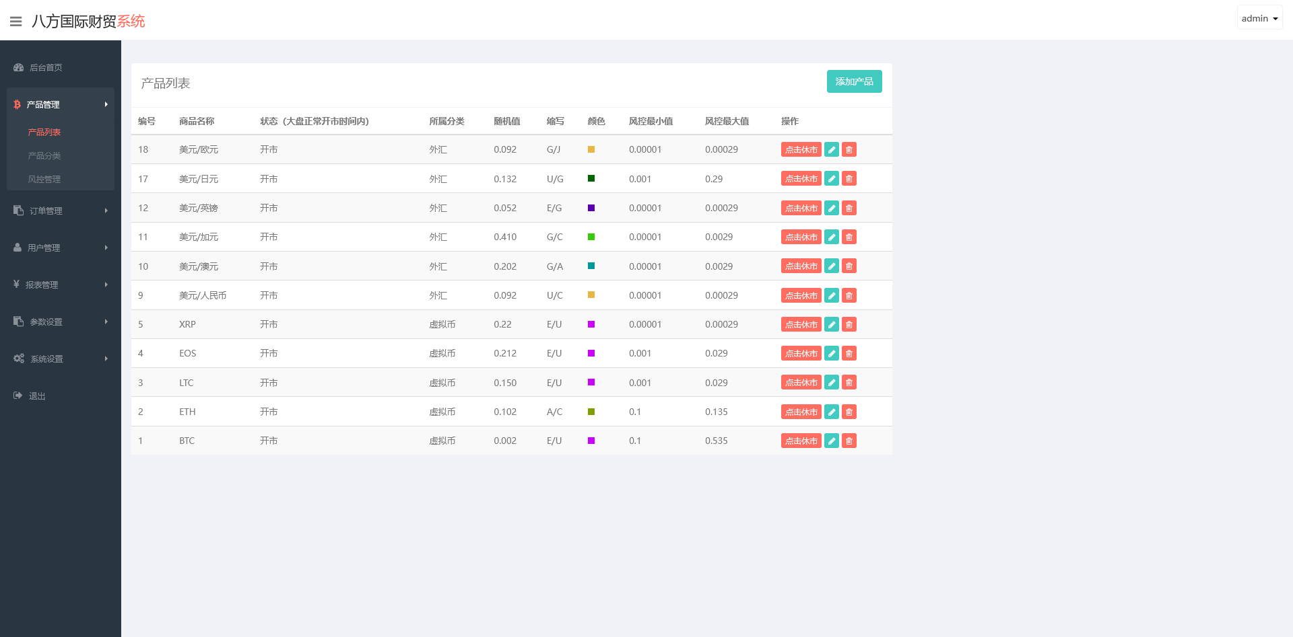Image resolution: width=1293 pixels, height=637 pixels.
Task: Delete the ETH product via trash icon
Action: (849, 412)
